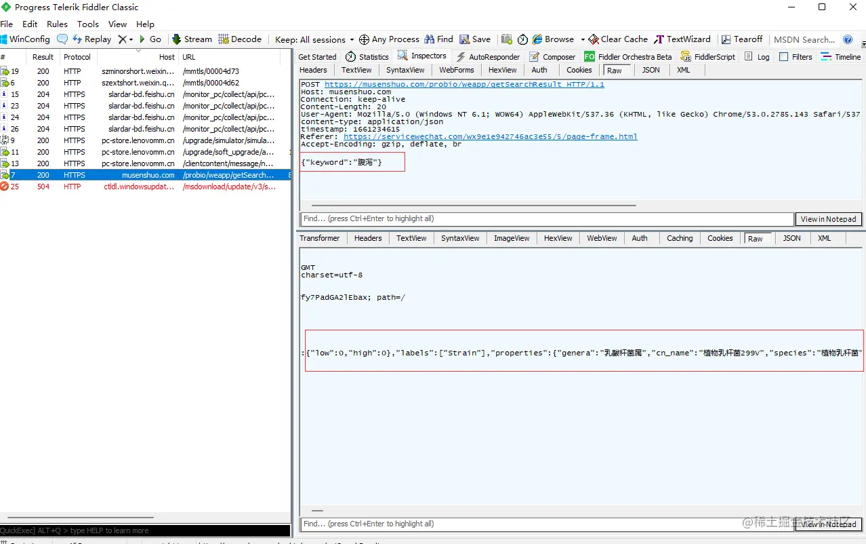Screen dimensions: 866x544
Task: Expand the Browse dropdown arrow
Action: pos(582,39)
